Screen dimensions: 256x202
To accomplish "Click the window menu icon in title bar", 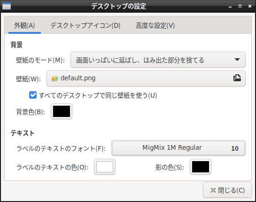I will point(7,6).
